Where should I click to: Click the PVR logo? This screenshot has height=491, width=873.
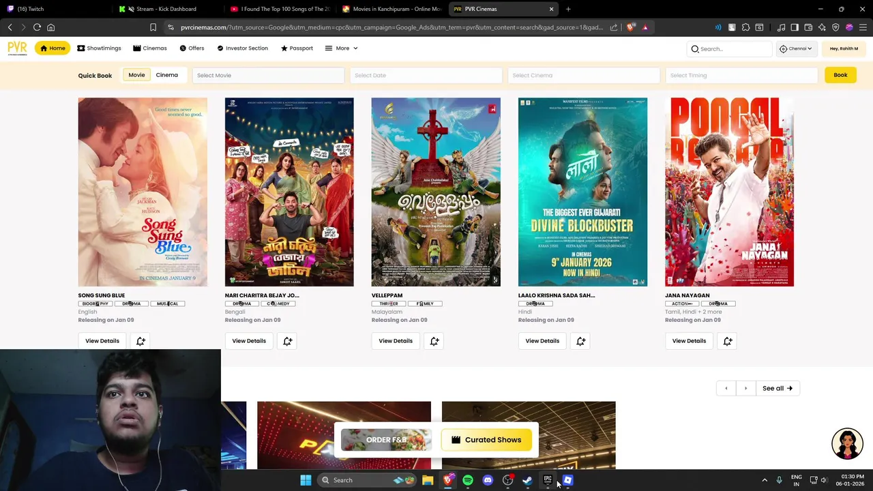point(17,48)
